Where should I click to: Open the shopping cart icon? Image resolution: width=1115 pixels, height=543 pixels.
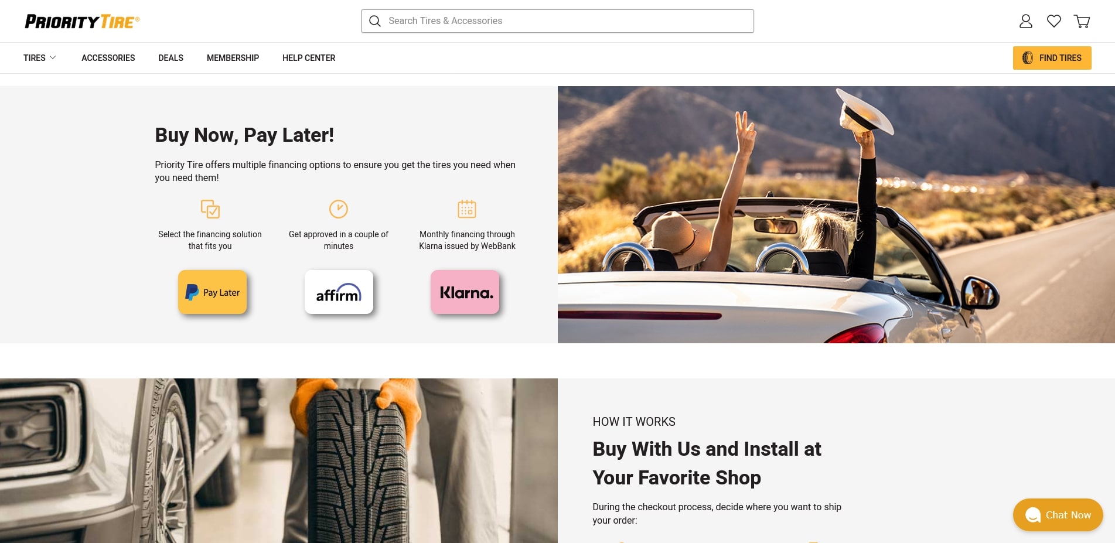pos(1082,21)
